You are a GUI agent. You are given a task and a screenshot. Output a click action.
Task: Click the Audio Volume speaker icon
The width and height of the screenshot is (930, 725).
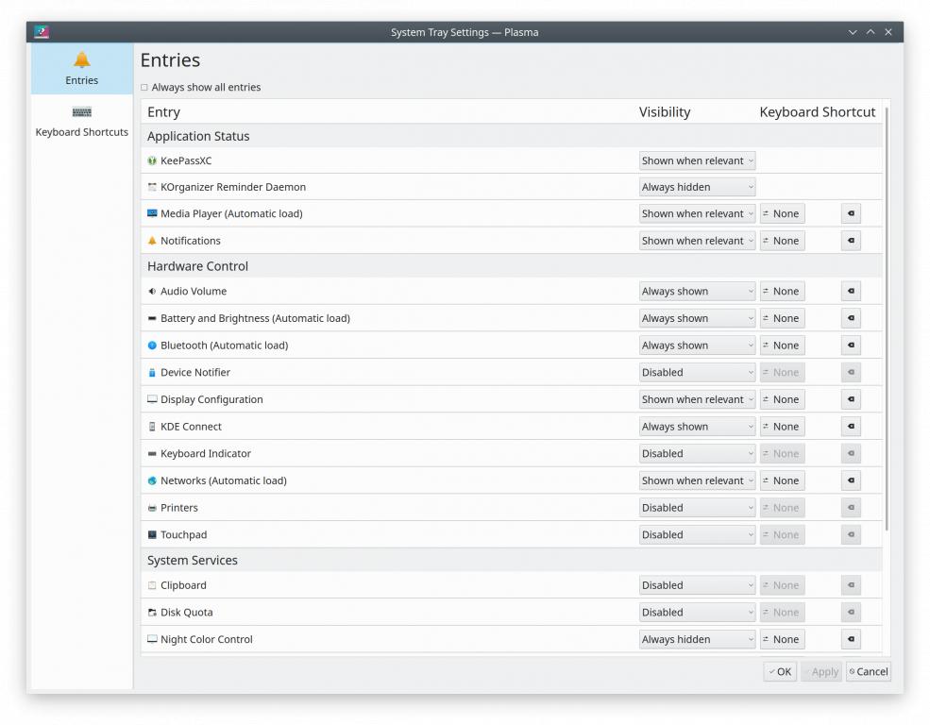tap(152, 292)
